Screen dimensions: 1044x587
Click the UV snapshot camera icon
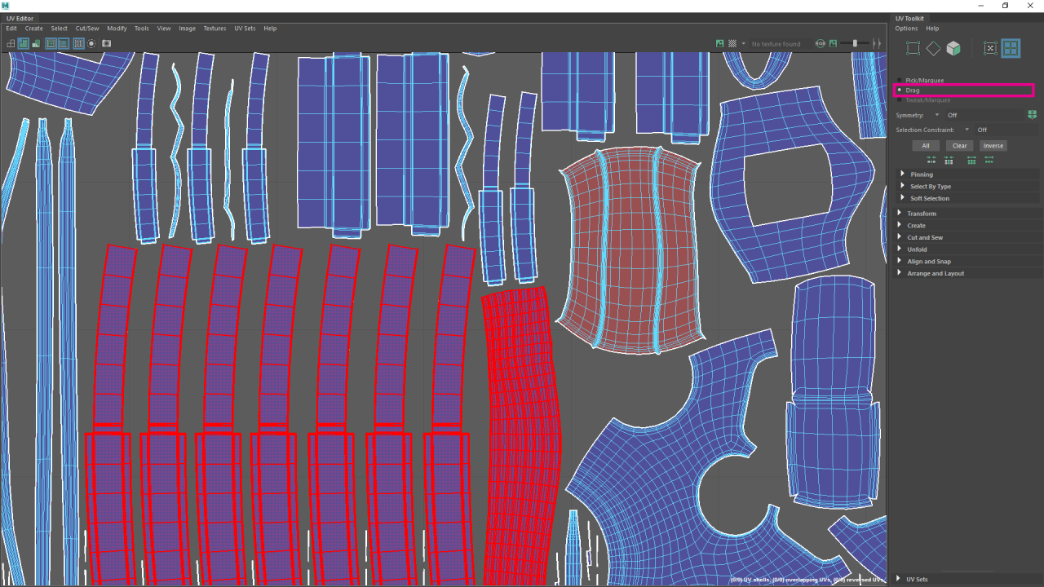tap(106, 43)
